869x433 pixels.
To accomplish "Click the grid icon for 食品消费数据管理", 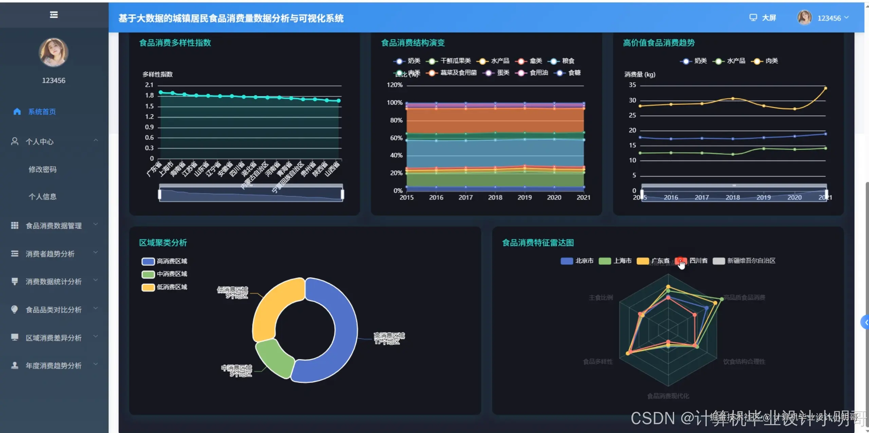I will (x=15, y=226).
